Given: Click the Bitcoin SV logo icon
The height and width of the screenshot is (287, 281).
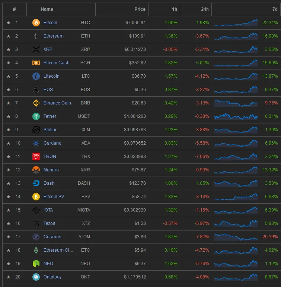Looking at the screenshot, I should pos(36,197).
